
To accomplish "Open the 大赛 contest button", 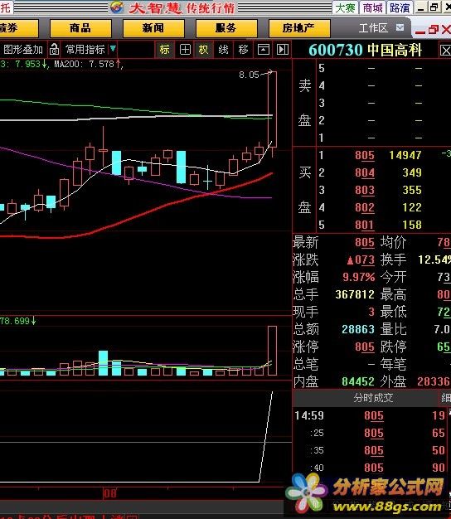I will click(x=346, y=7).
